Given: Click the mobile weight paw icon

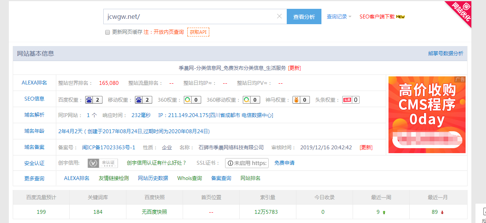Looking at the screenshot, I should (x=139, y=100).
